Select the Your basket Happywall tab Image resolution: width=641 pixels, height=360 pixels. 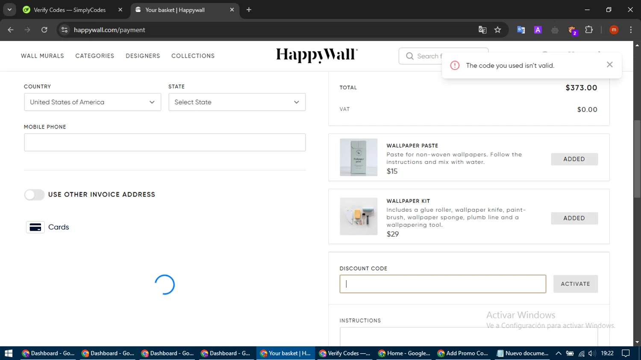[175, 10]
